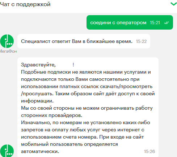Open the MegaFon avatar beside the specialist message
The height and width of the screenshot is (157, 177).
point(7,41)
